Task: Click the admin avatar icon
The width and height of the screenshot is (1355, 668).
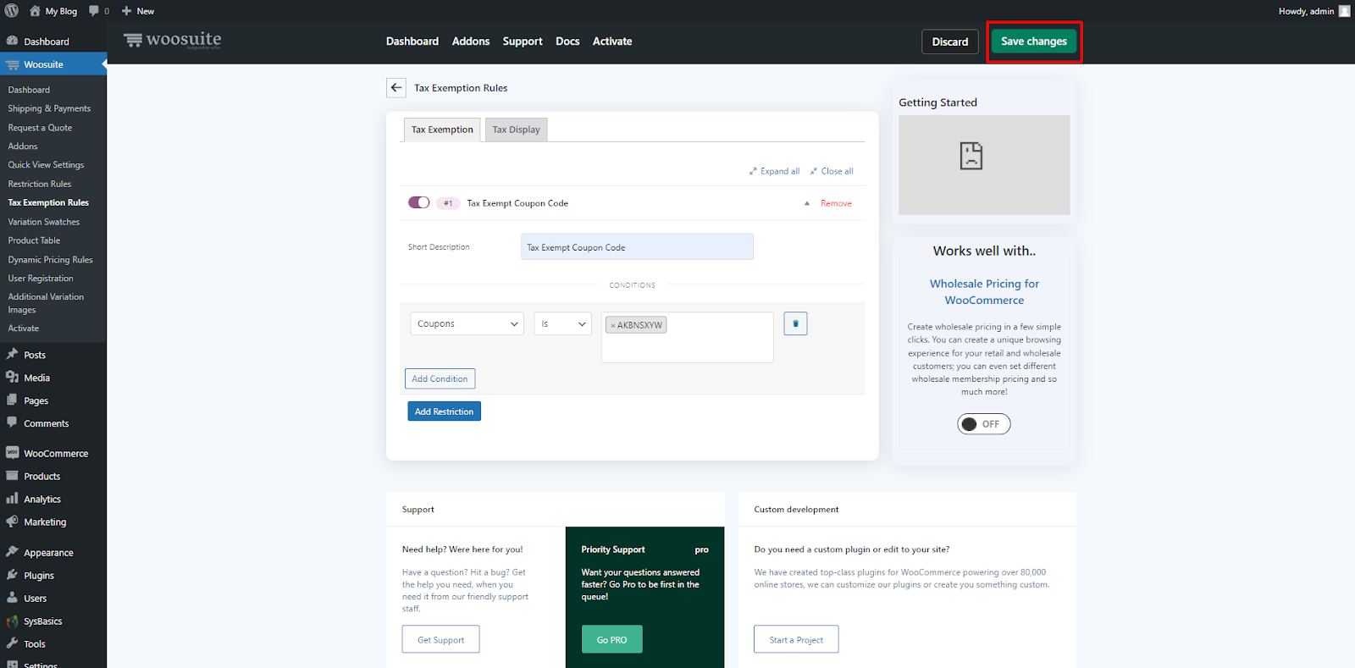Action: pos(1344,11)
